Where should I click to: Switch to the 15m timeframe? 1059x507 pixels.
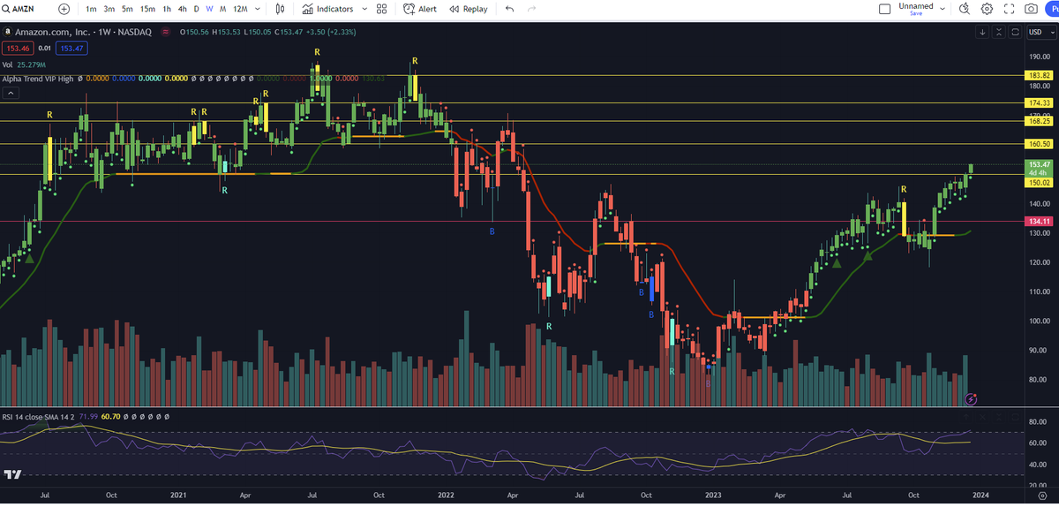click(x=147, y=9)
